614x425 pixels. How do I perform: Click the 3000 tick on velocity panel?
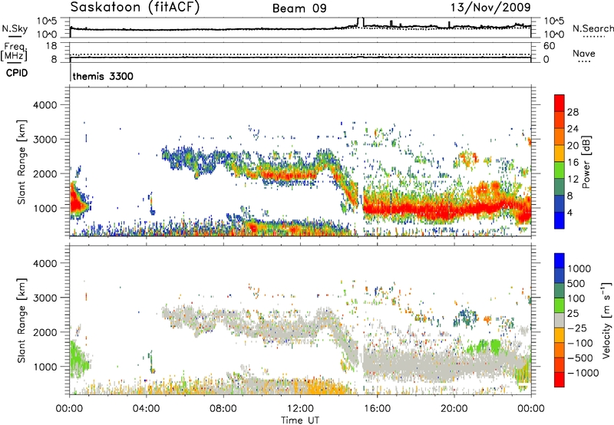click(45, 298)
